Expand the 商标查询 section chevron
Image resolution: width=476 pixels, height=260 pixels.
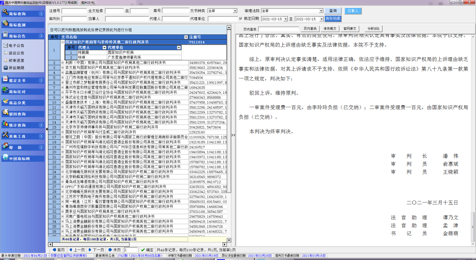(x=41, y=14)
